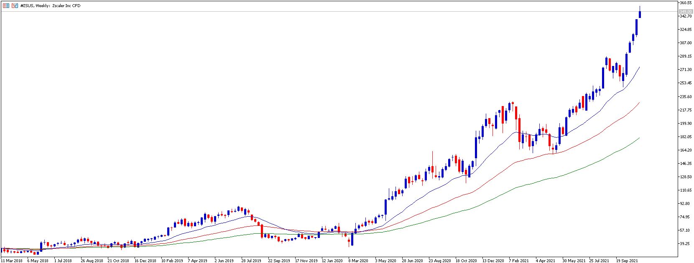Click the '25 Jul 2021' date on time axis

click(x=600, y=260)
